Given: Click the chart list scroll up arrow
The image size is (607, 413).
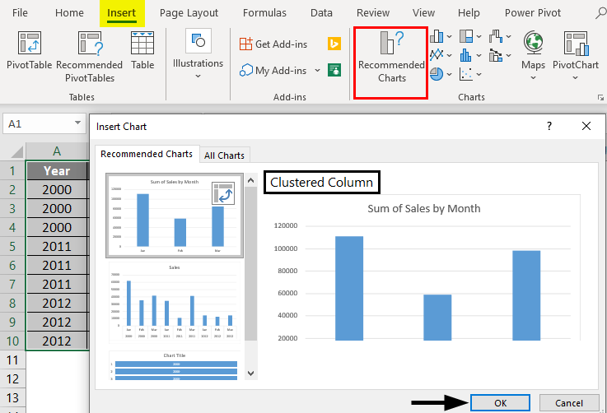Looking at the screenshot, I should coord(251,180).
